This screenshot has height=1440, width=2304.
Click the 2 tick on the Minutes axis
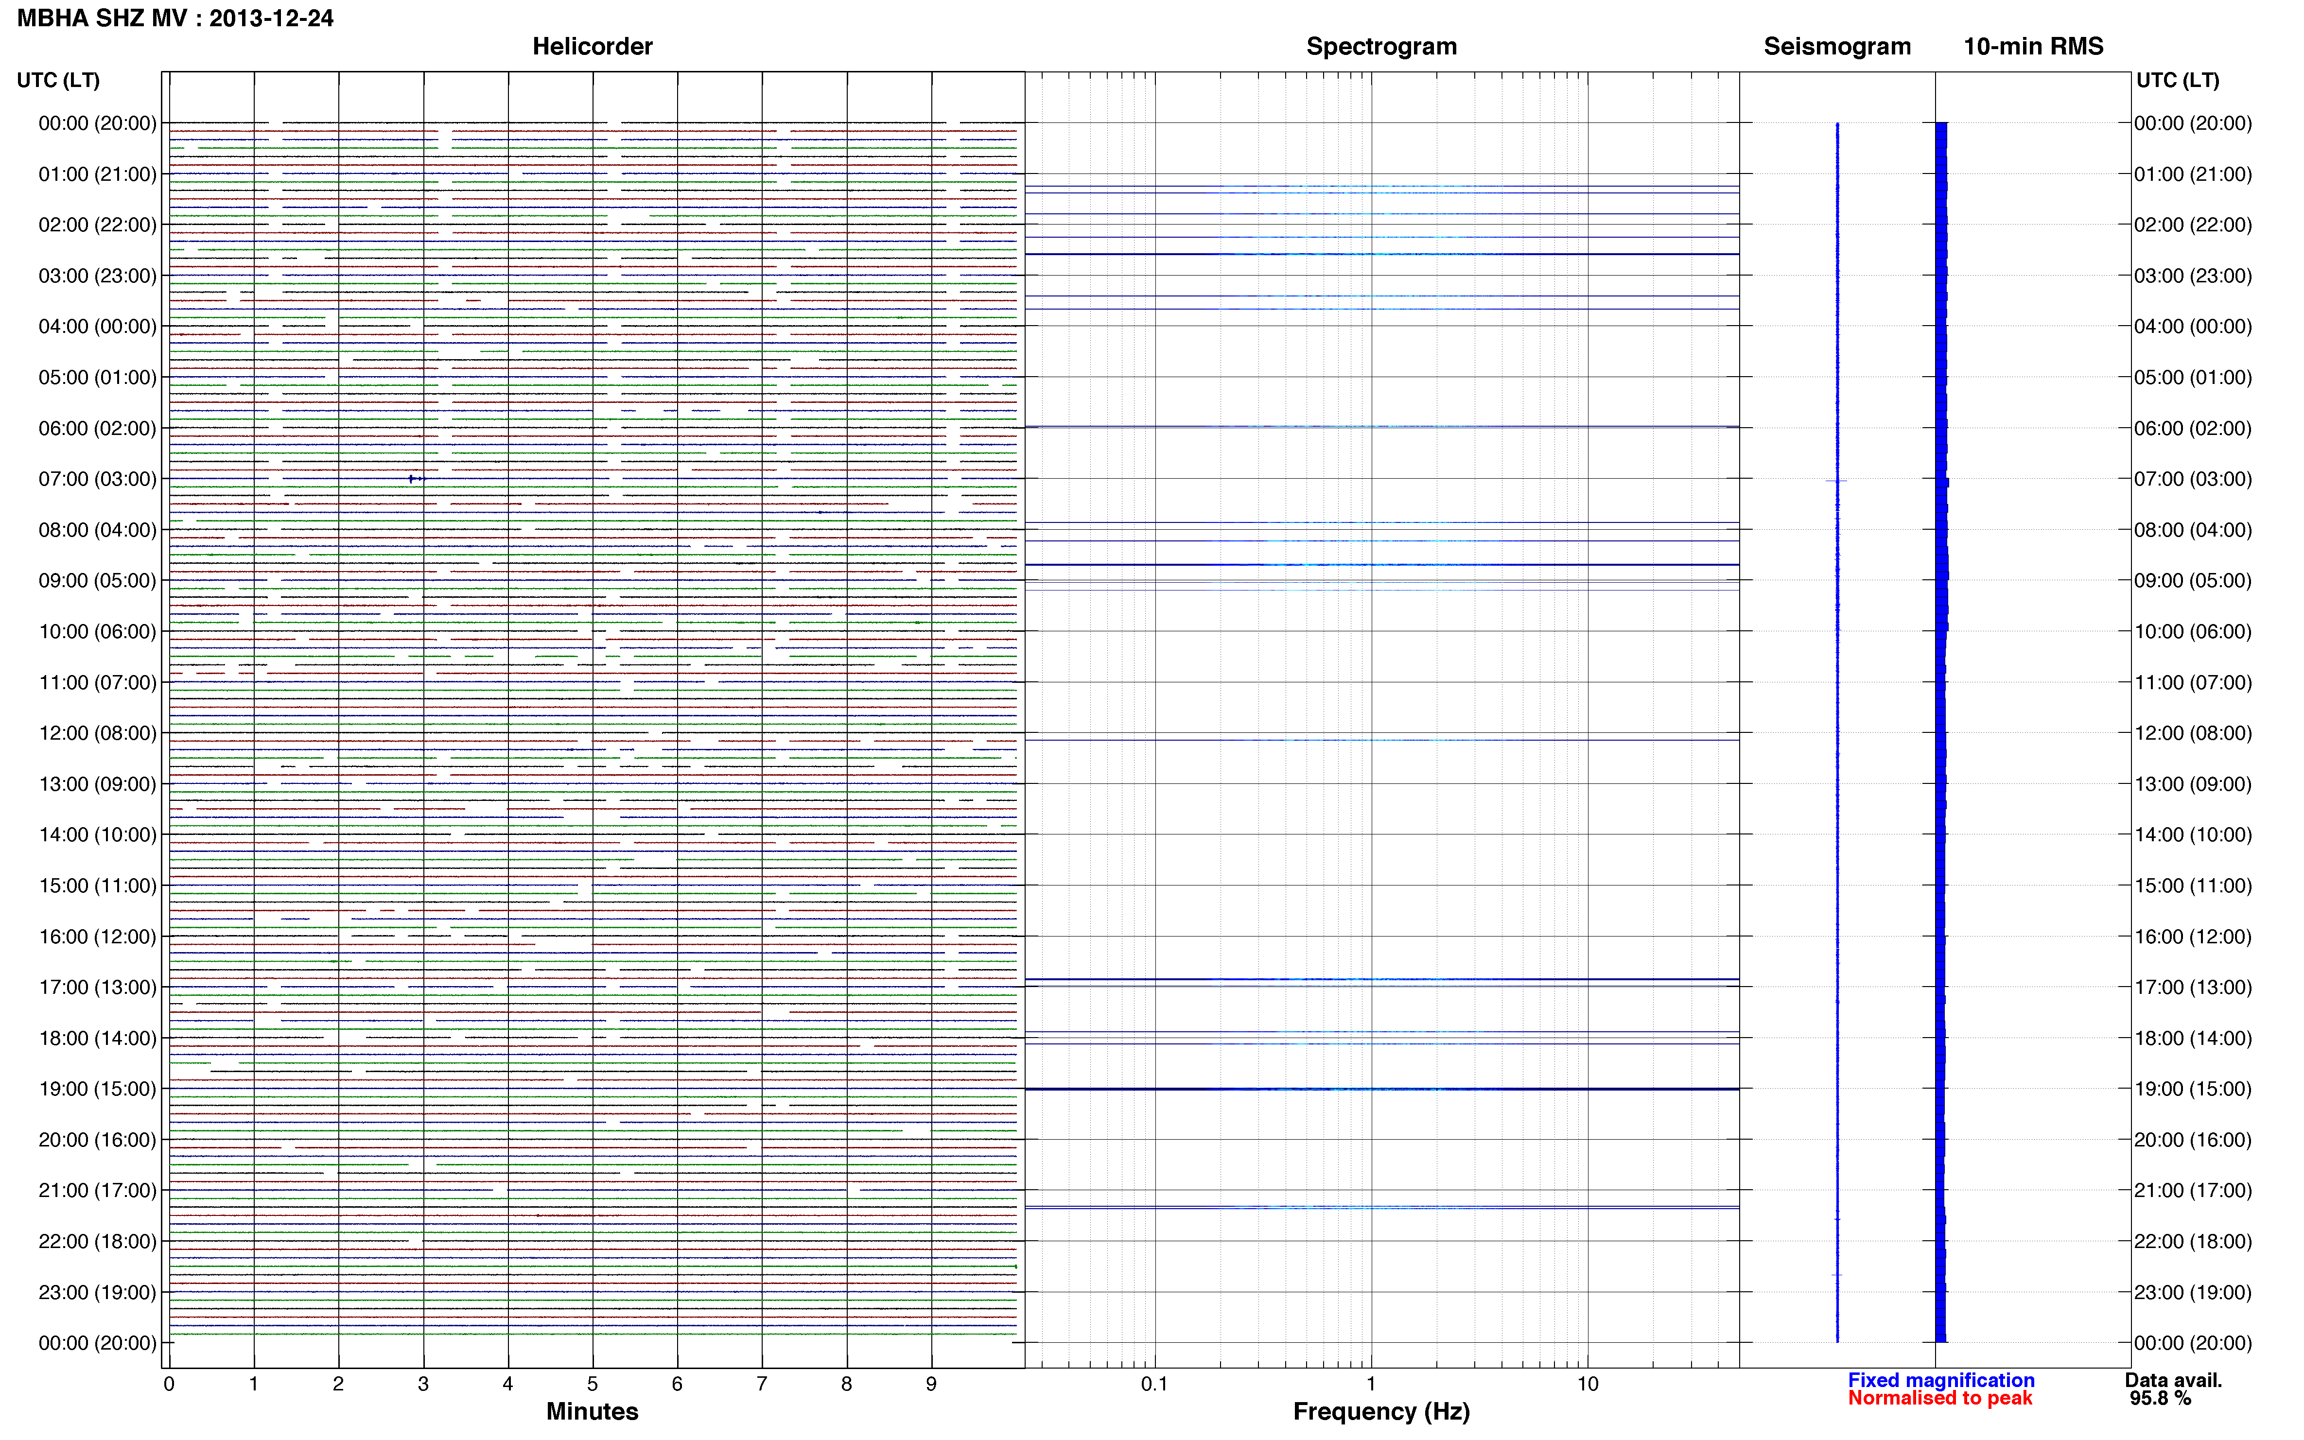[338, 1384]
